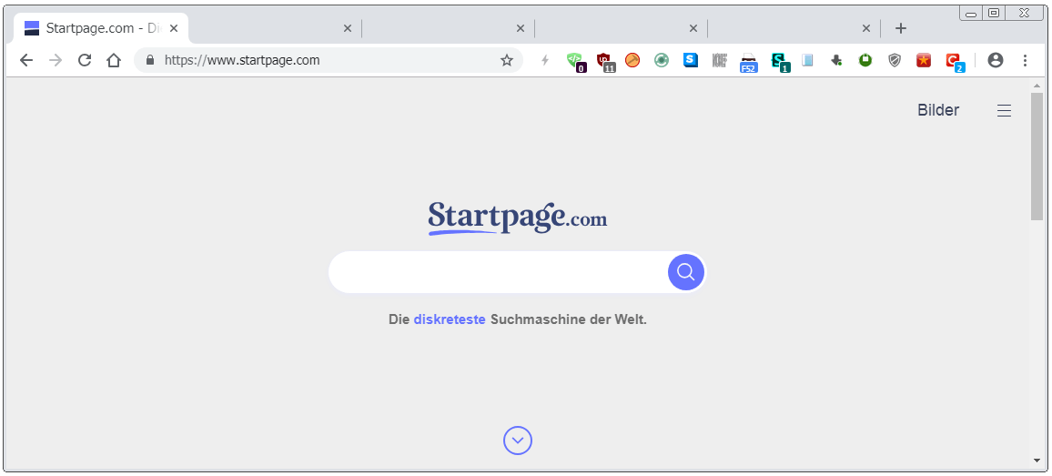The width and height of the screenshot is (1052, 476).
Task: Close the Startpage.com tab
Action: pyautogui.click(x=174, y=28)
